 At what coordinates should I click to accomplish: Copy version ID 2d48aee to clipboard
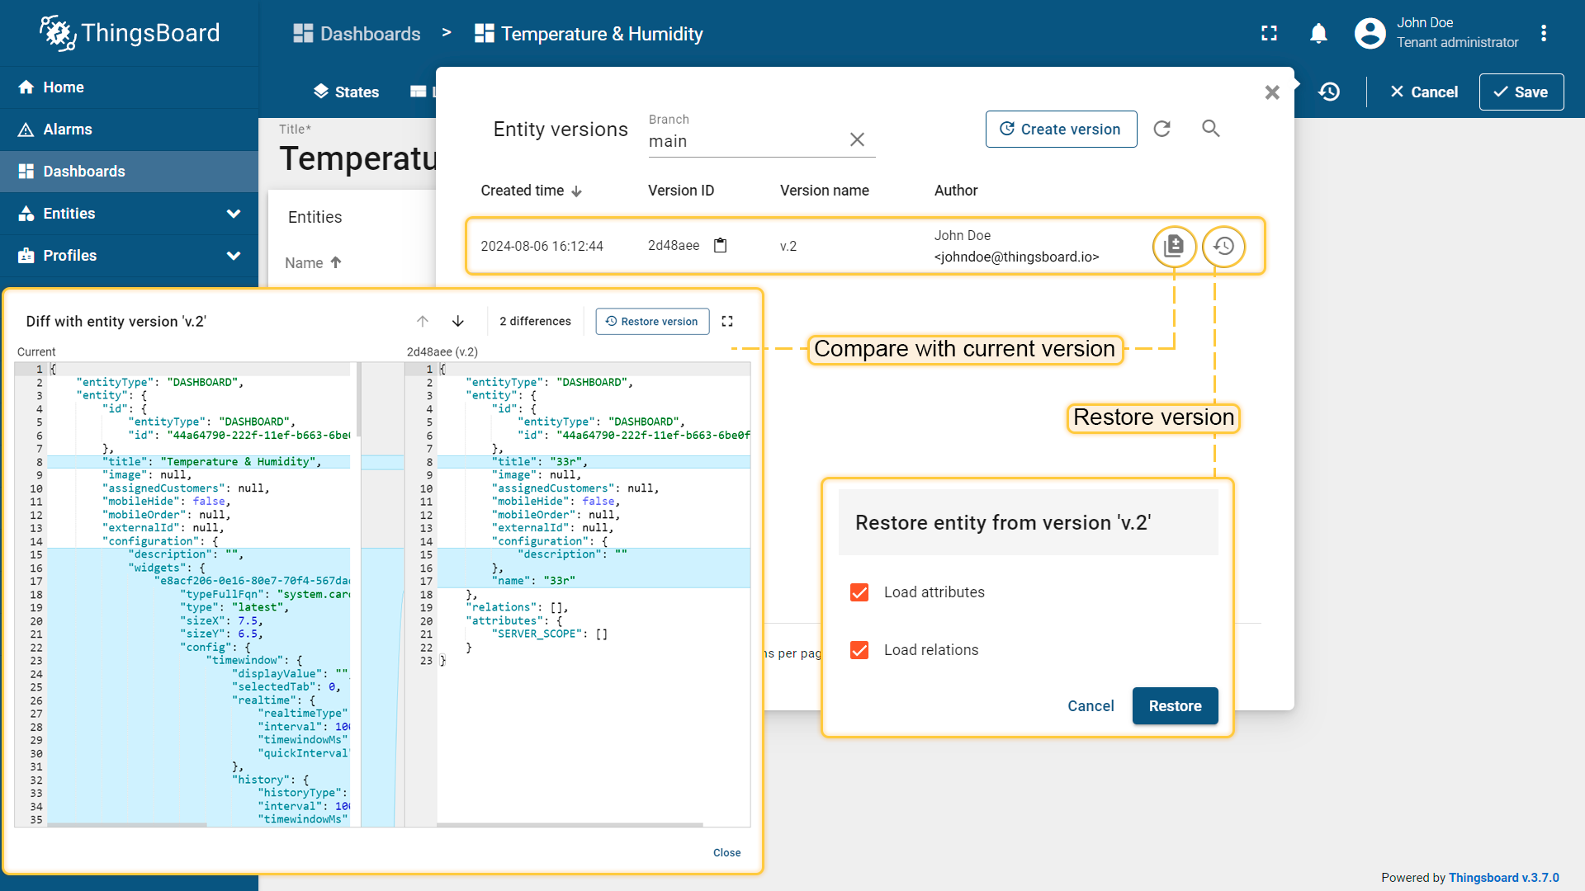(720, 246)
